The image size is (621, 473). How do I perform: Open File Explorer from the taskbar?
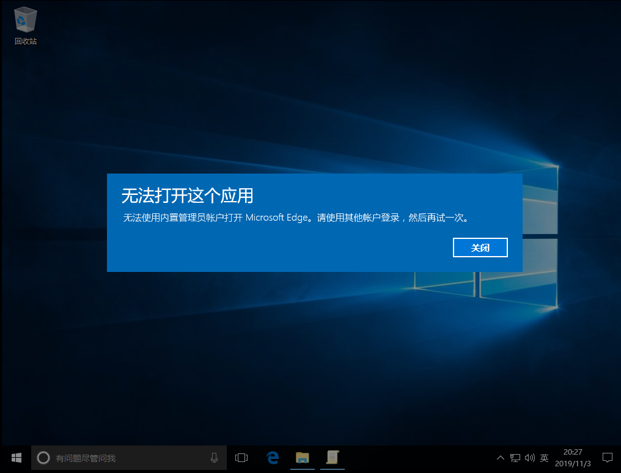pos(302,458)
